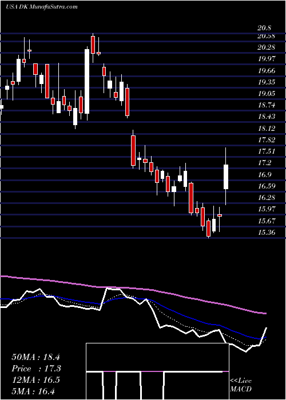This screenshot has height=400, width=286.
Task: Select the 15.67 axis value
Action: tap(267, 221)
